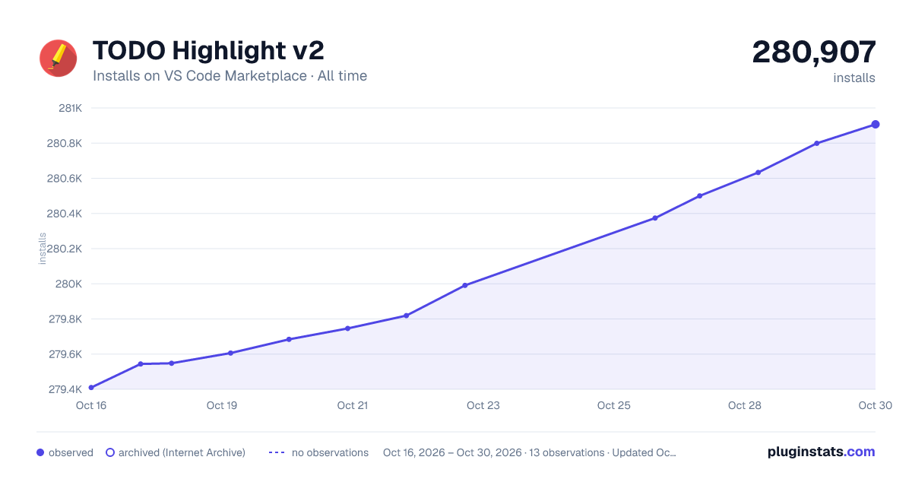912x479 pixels.
Task: Click the rotated installs y-axis title
Action: pos(43,249)
